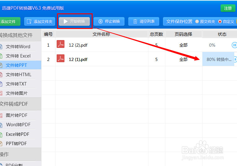Click the page count 5 for 12 (1).pdf
This screenshot has width=237, height=166.
156,59
